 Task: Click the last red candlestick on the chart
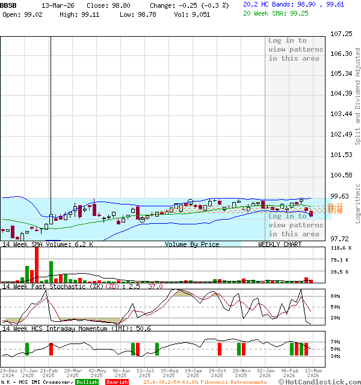(x=310, y=213)
